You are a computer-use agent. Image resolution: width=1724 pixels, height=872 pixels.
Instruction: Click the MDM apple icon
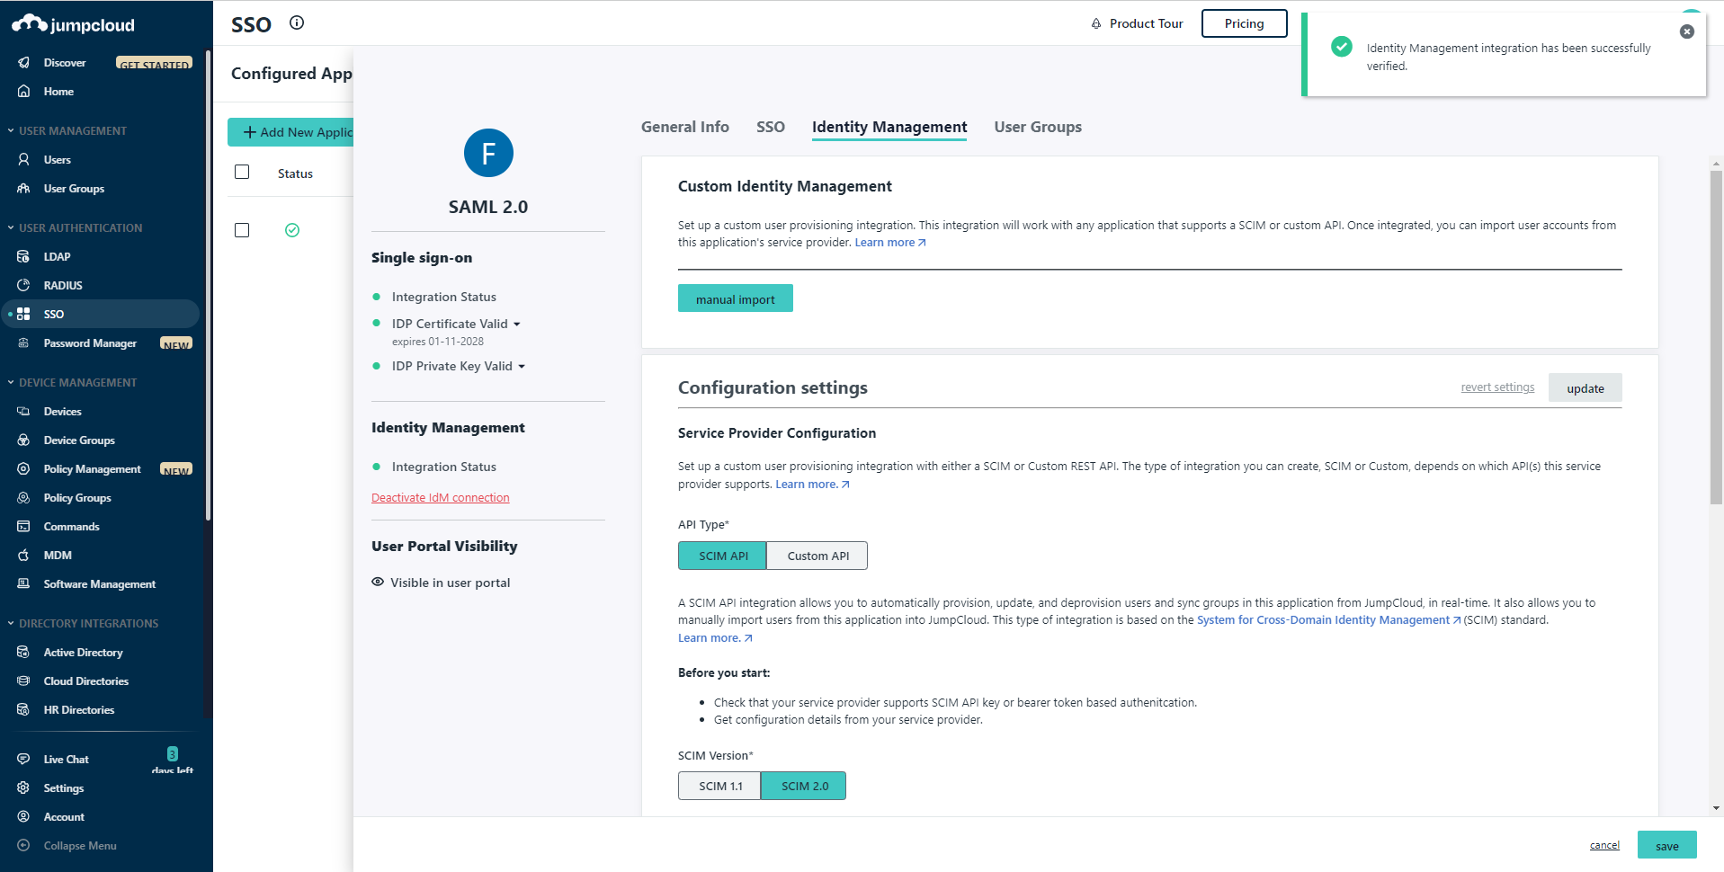[x=23, y=556]
